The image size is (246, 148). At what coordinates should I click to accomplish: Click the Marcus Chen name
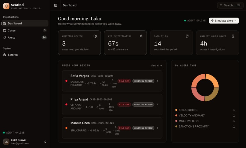tap(80, 123)
